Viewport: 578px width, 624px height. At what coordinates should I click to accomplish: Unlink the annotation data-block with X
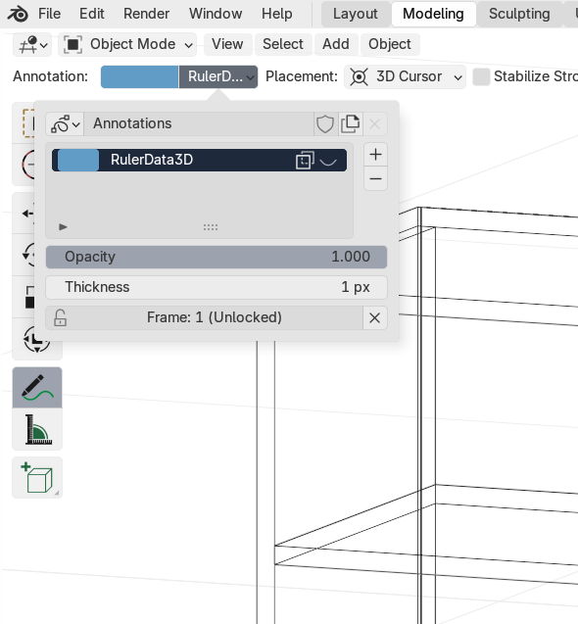tap(374, 124)
